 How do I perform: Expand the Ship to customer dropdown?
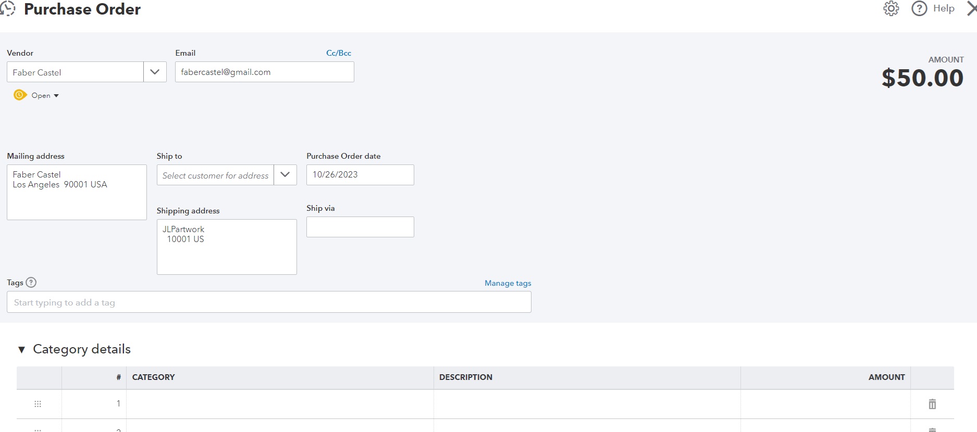285,175
